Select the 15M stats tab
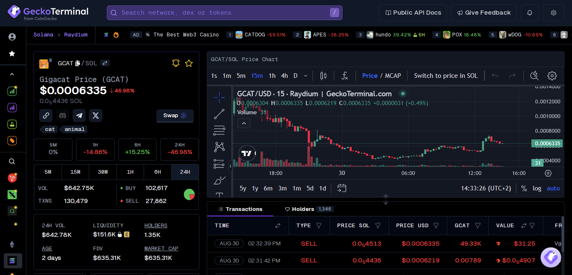572x275 pixels. (x=75, y=172)
